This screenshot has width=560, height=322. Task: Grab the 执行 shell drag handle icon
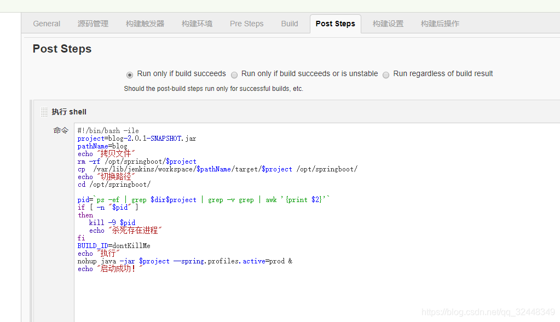[44, 112]
